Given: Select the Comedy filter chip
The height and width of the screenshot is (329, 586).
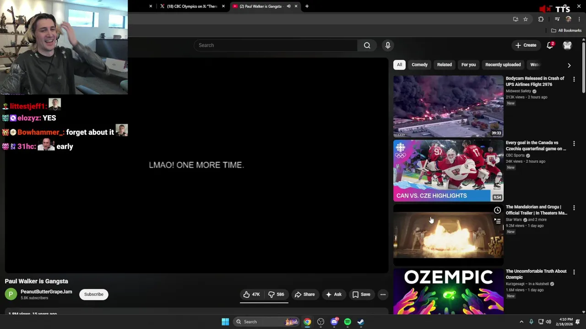Looking at the screenshot, I should tap(419, 65).
